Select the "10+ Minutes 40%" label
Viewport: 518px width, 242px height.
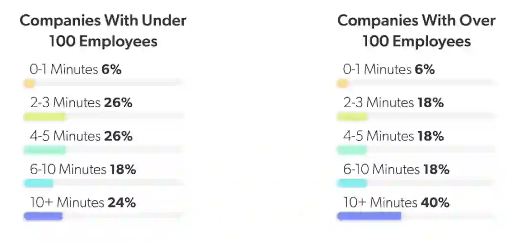pyautogui.click(x=396, y=203)
